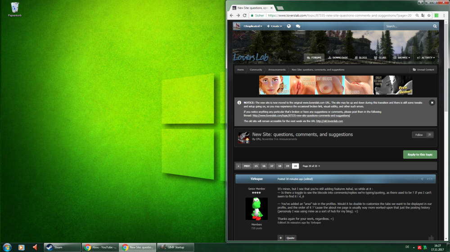This screenshot has height=252, width=450.
Task: Open the messages chat bubble icon
Action: 298,26
